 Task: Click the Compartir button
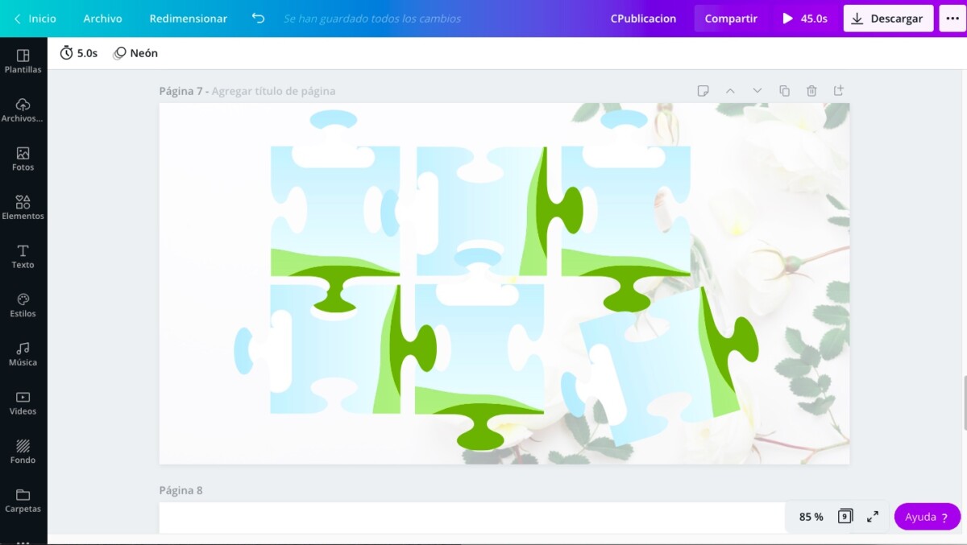(x=730, y=19)
